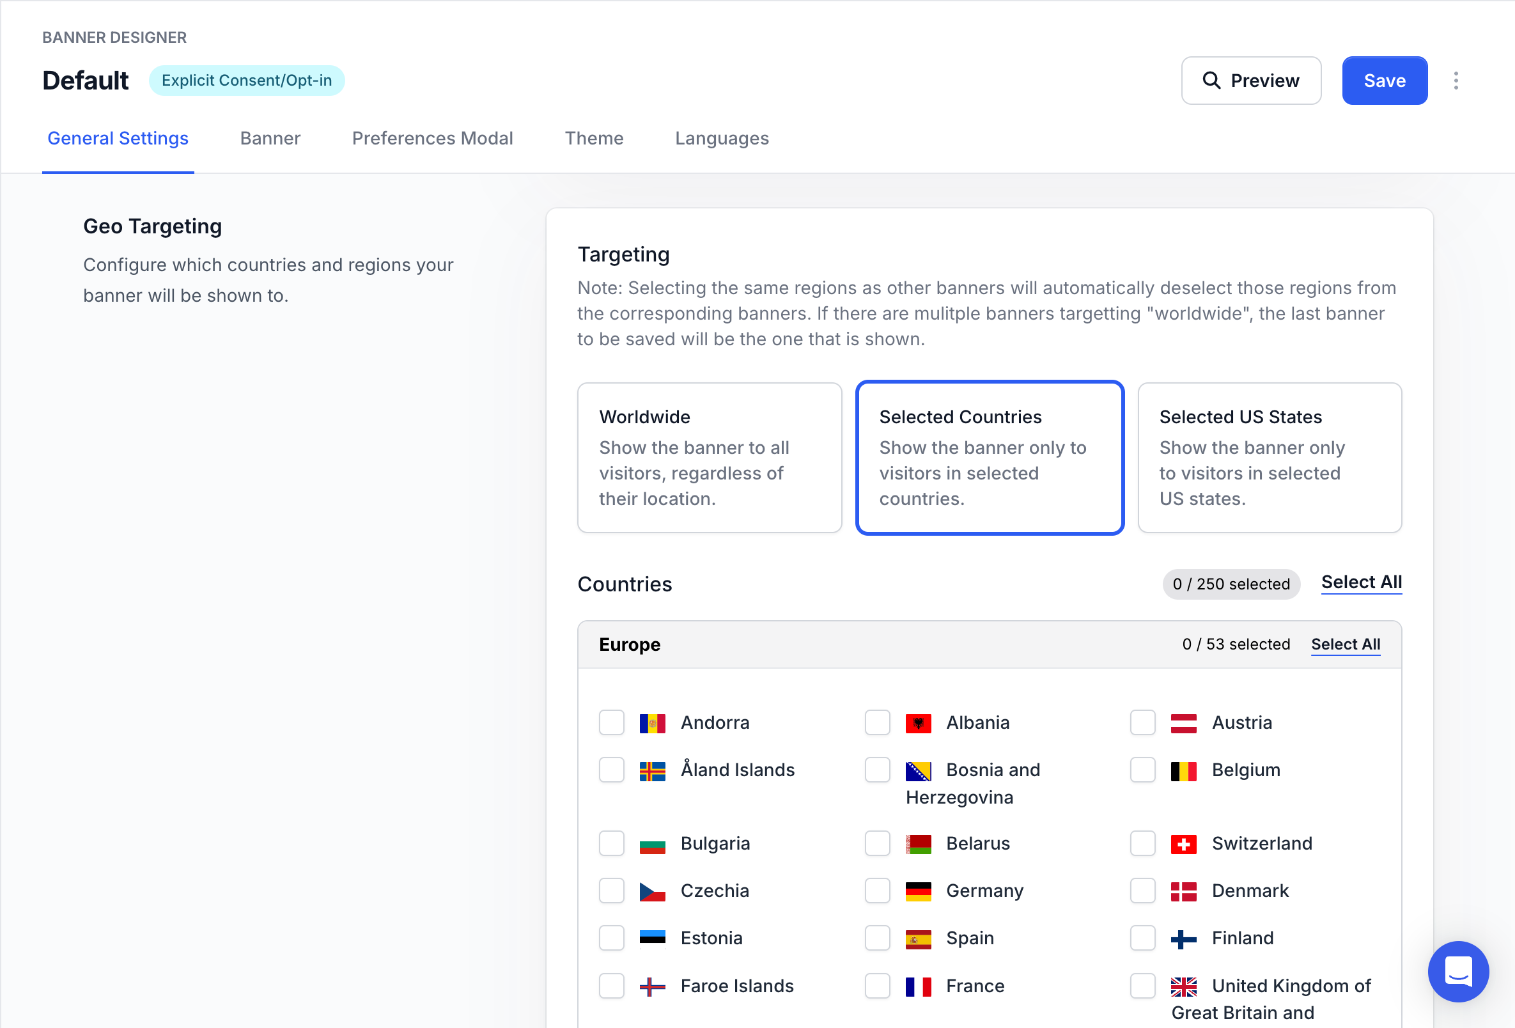Open the three-dot more options menu

point(1456,81)
